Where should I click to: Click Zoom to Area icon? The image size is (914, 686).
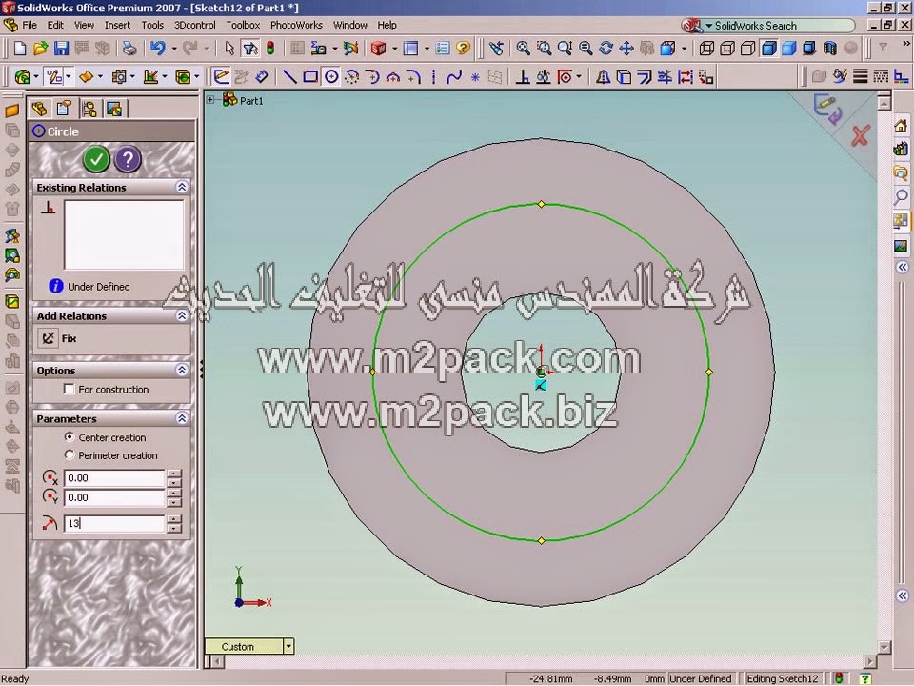[x=544, y=49]
